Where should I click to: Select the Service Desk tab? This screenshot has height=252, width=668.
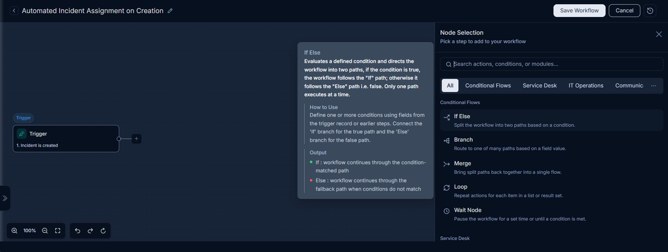click(x=540, y=86)
